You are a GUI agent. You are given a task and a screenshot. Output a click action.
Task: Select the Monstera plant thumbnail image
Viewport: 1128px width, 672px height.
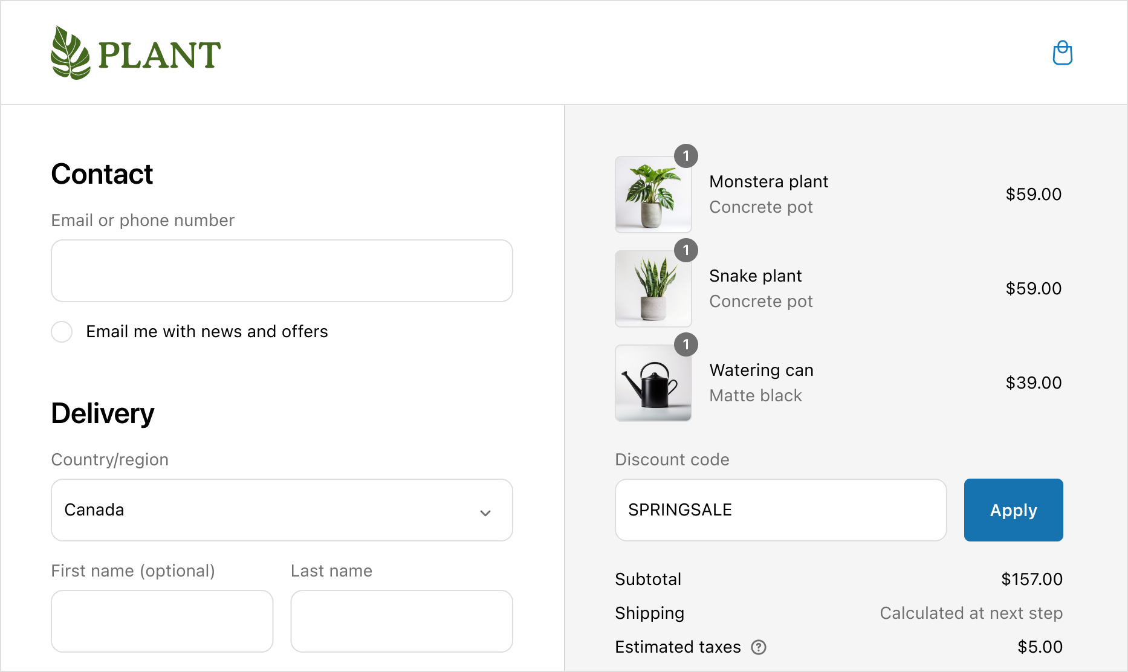point(653,195)
